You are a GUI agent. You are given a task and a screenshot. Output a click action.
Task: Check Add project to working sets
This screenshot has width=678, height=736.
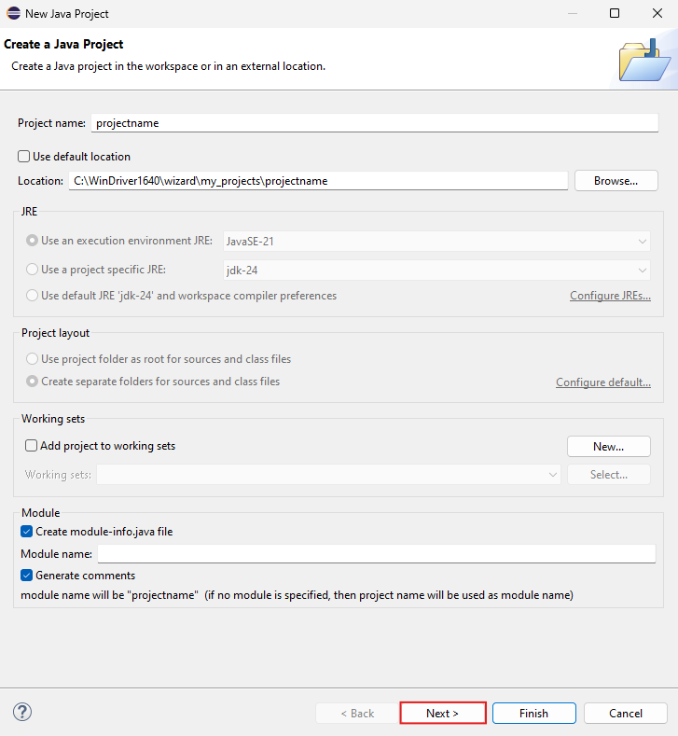click(x=32, y=446)
